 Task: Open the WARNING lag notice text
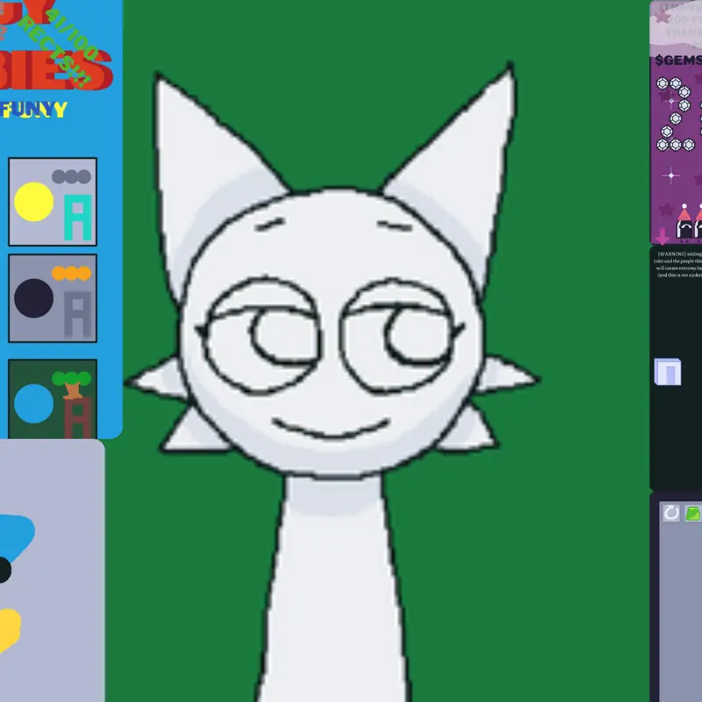677,265
